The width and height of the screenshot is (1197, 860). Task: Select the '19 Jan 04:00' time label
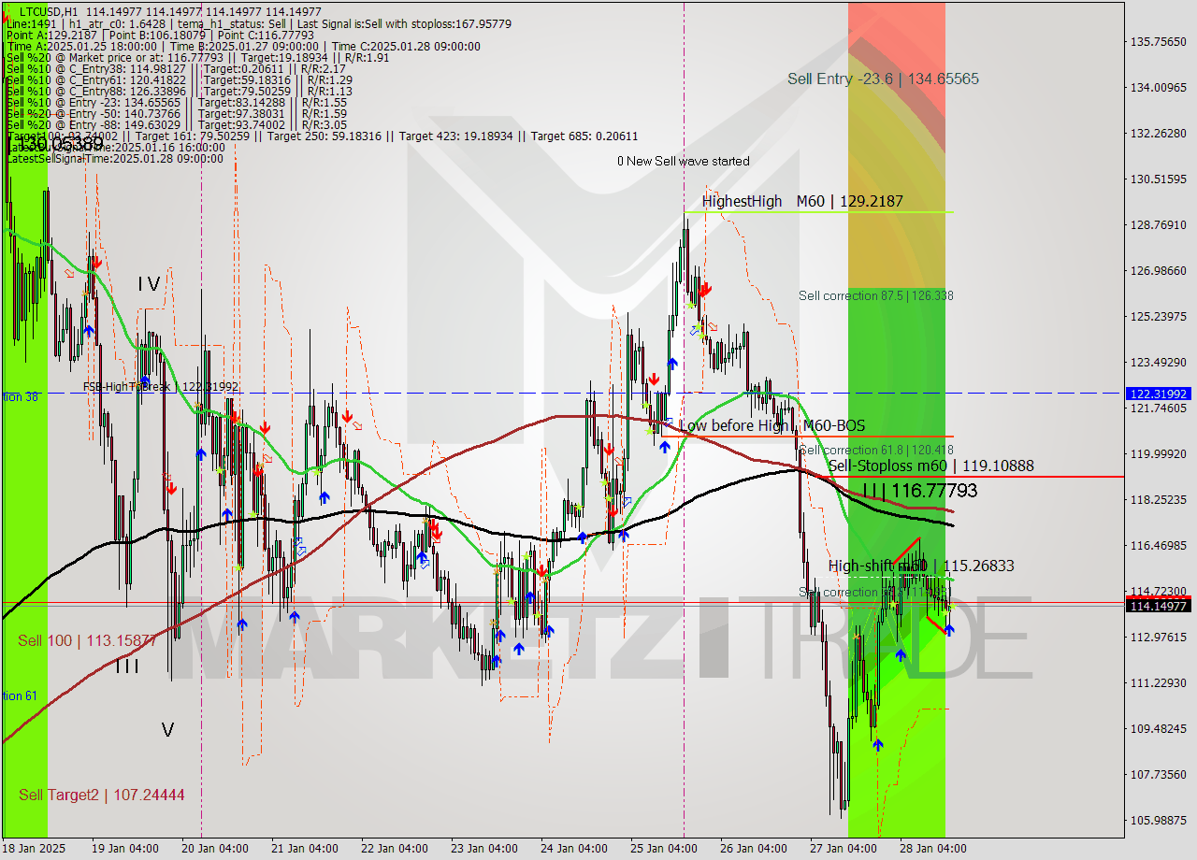[x=124, y=849]
